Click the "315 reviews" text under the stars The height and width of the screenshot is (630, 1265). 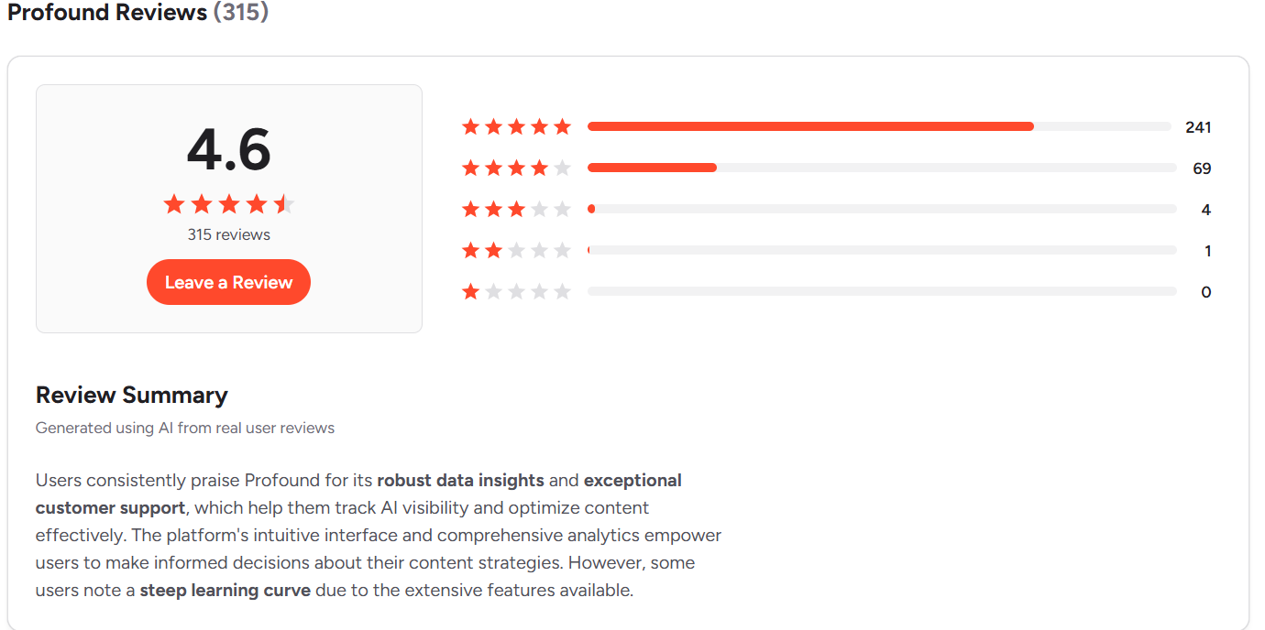point(228,234)
